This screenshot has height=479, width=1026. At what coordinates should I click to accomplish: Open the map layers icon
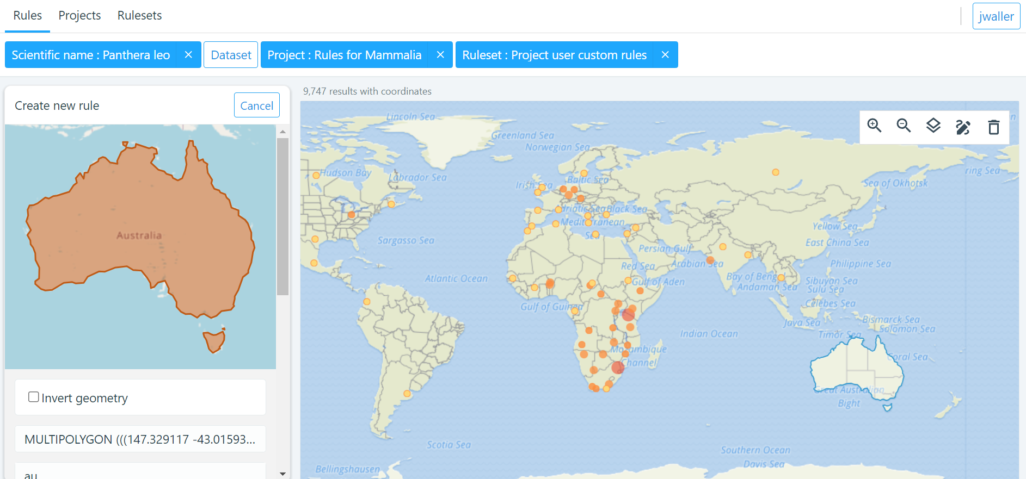pos(933,126)
